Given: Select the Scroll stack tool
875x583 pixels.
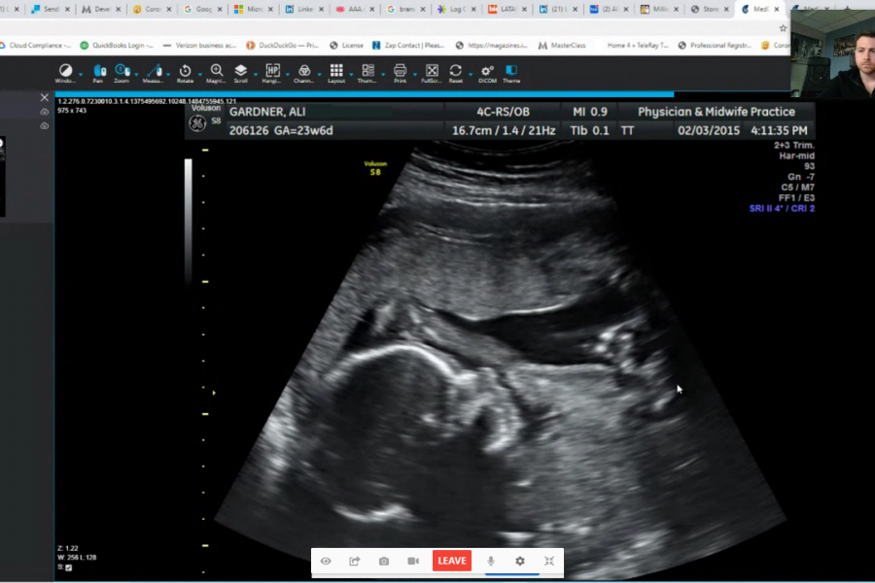Looking at the screenshot, I should coord(241,72).
